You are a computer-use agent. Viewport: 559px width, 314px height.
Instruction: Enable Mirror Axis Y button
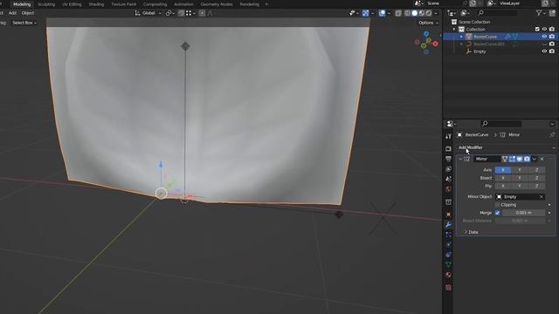520,170
